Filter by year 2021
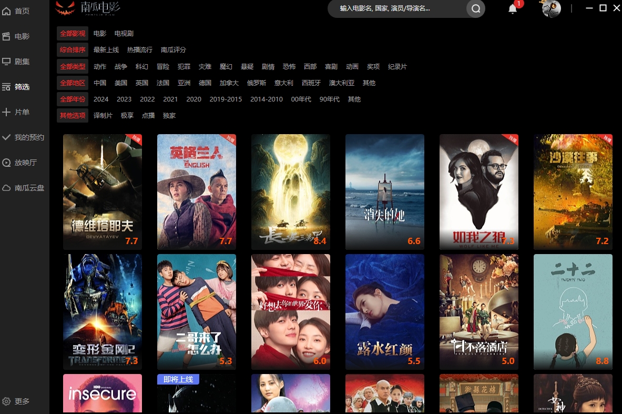Screen dimensions: 622x414 [170, 99]
